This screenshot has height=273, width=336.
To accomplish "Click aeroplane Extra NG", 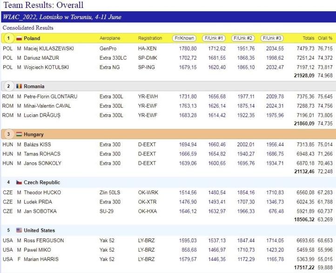I will pyautogui.click(x=110, y=67).
